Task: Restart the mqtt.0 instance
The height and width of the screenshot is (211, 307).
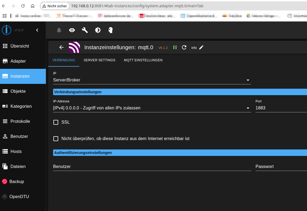Action: point(184,47)
